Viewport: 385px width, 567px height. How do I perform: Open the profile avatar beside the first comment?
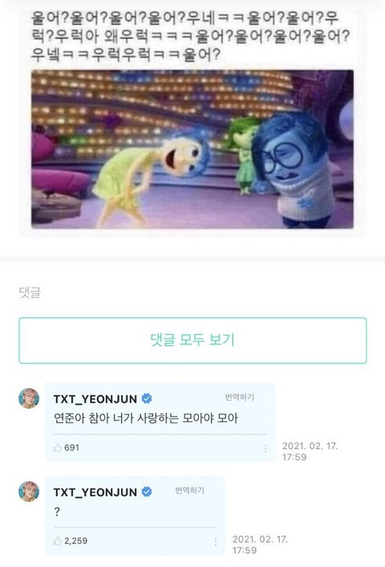point(29,398)
